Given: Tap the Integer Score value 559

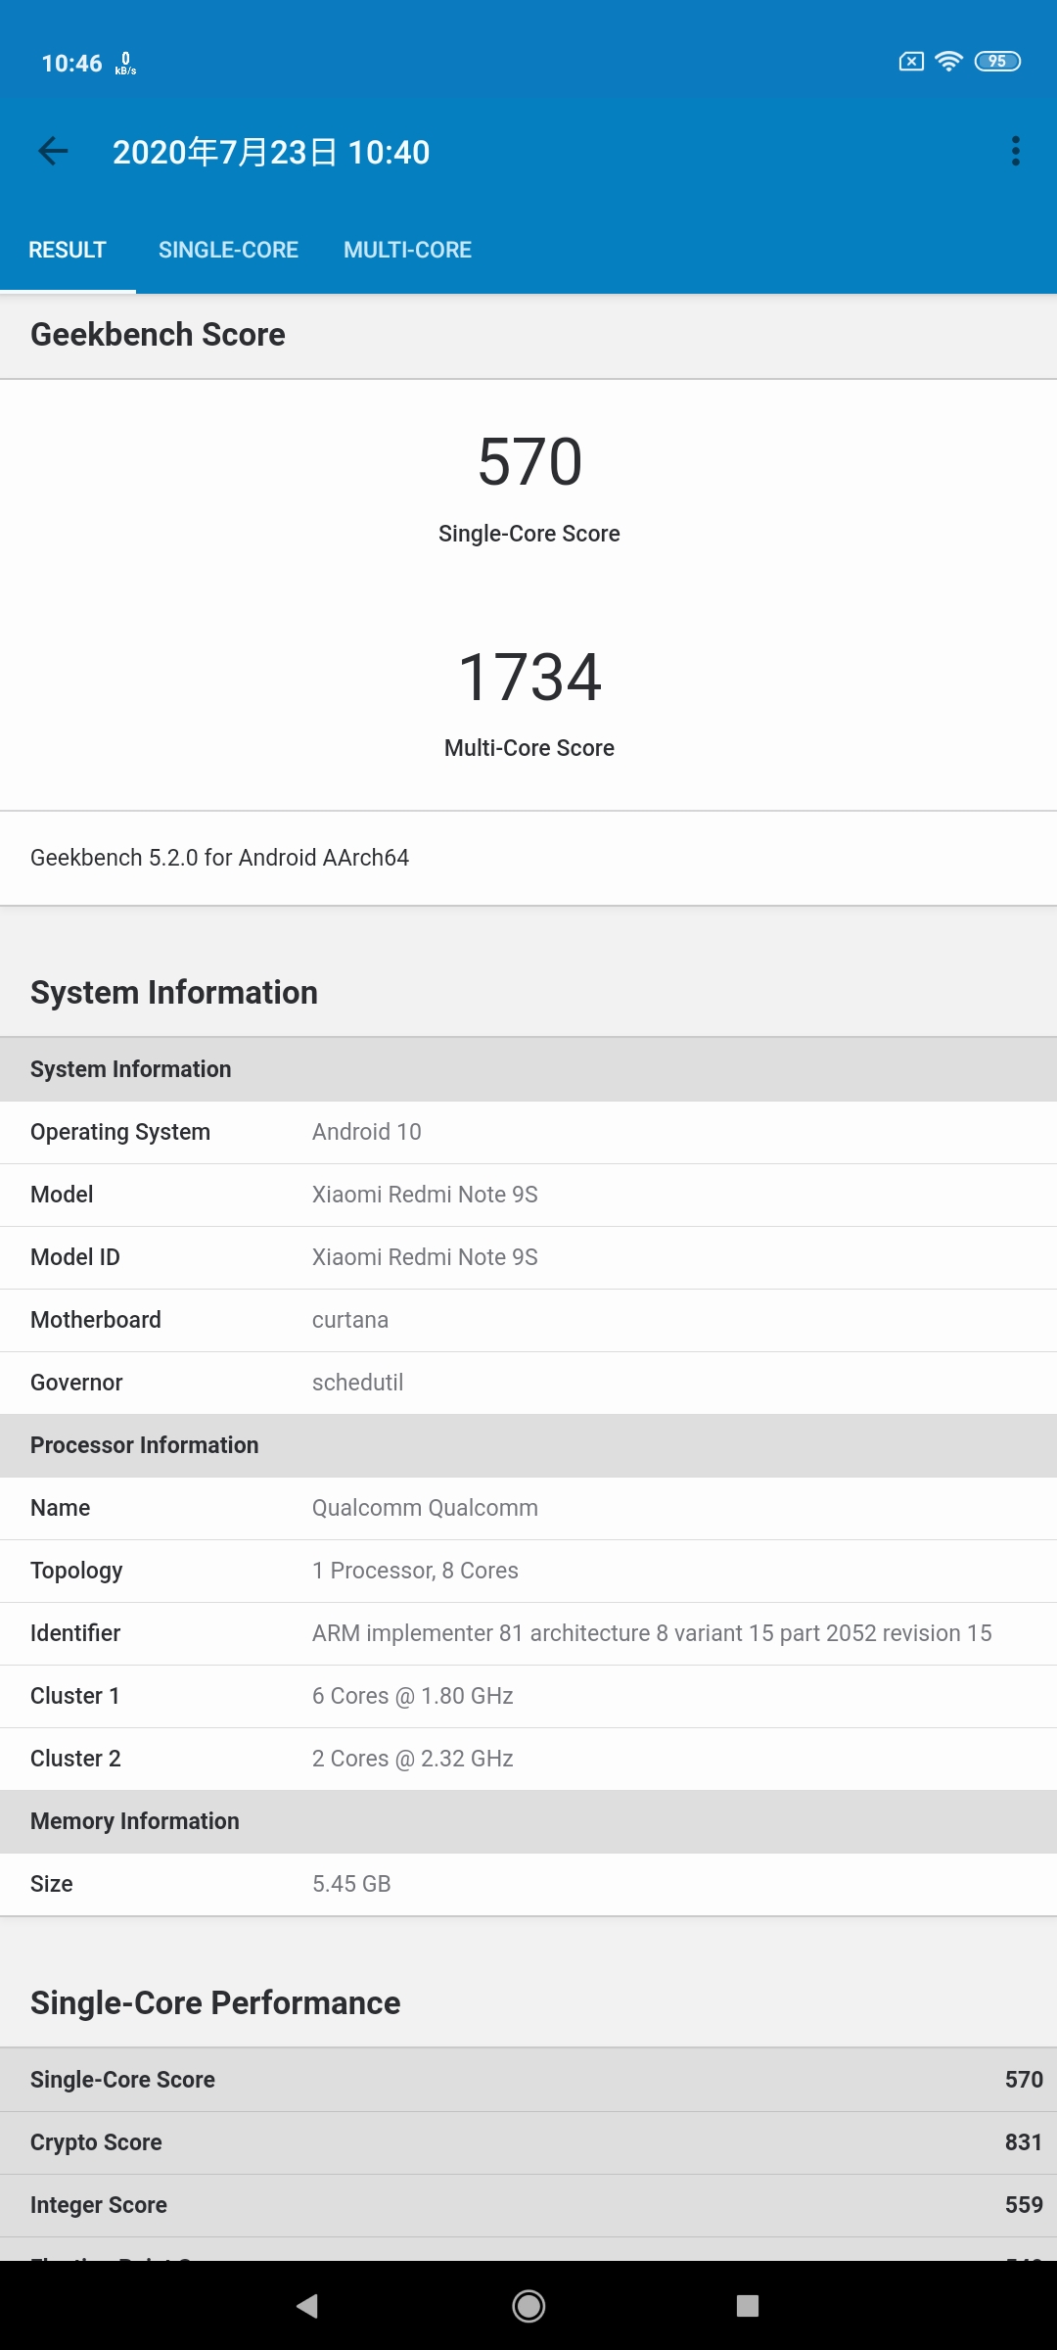Looking at the screenshot, I should tap(1024, 2205).
